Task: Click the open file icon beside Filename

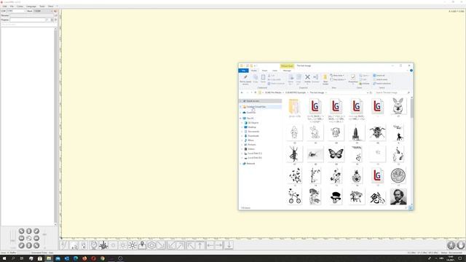Action: pyautogui.click(x=55, y=15)
